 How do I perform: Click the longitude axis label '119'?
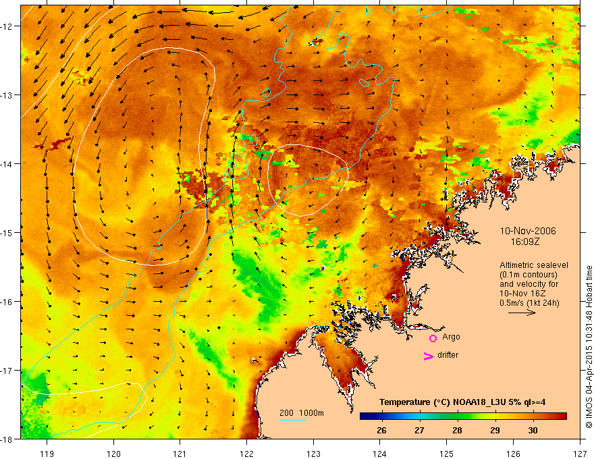(47, 454)
